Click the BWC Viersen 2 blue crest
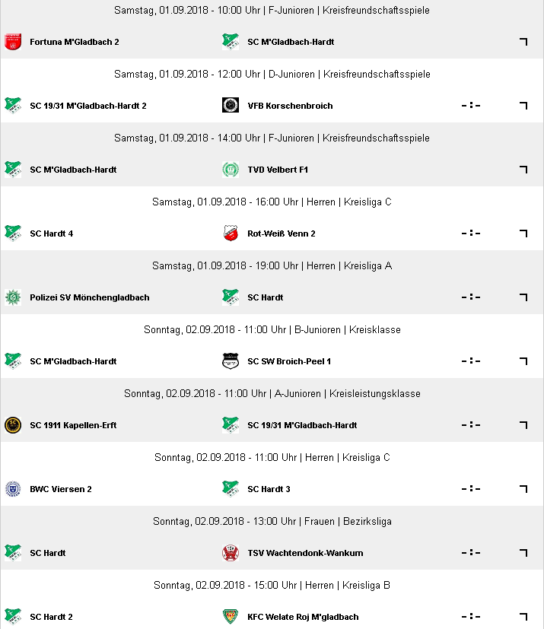This screenshot has width=544, height=629. click(13, 489)
